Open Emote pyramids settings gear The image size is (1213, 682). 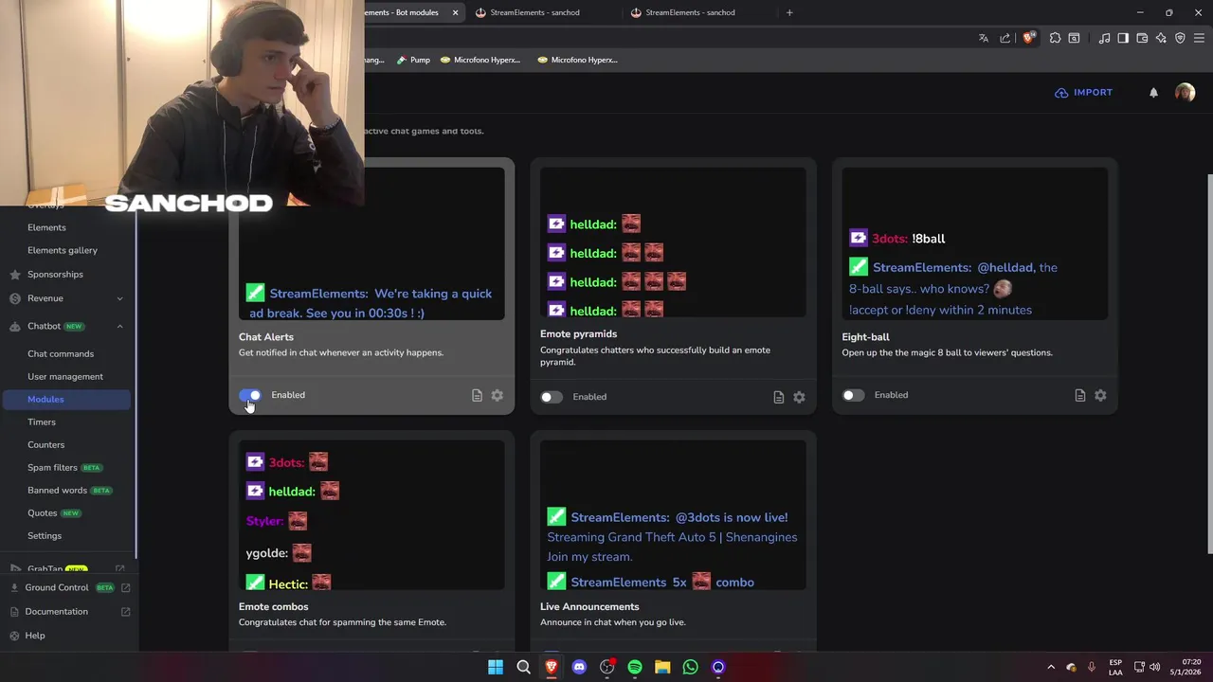pyautogui.click(x=799, y=397)
